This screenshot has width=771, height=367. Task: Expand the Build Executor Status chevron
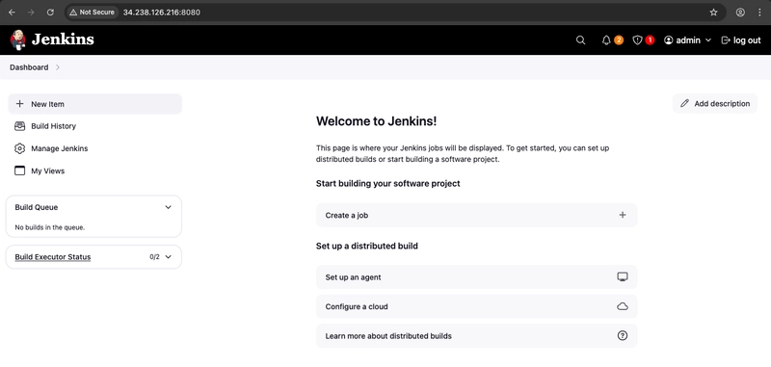point(168,257)
